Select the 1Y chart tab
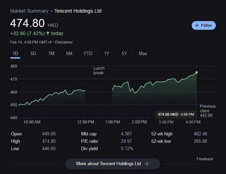 click(107, 53)
